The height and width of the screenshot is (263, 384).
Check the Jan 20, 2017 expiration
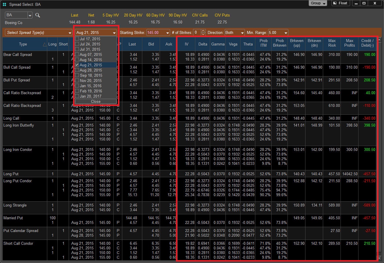coord(77,96)
